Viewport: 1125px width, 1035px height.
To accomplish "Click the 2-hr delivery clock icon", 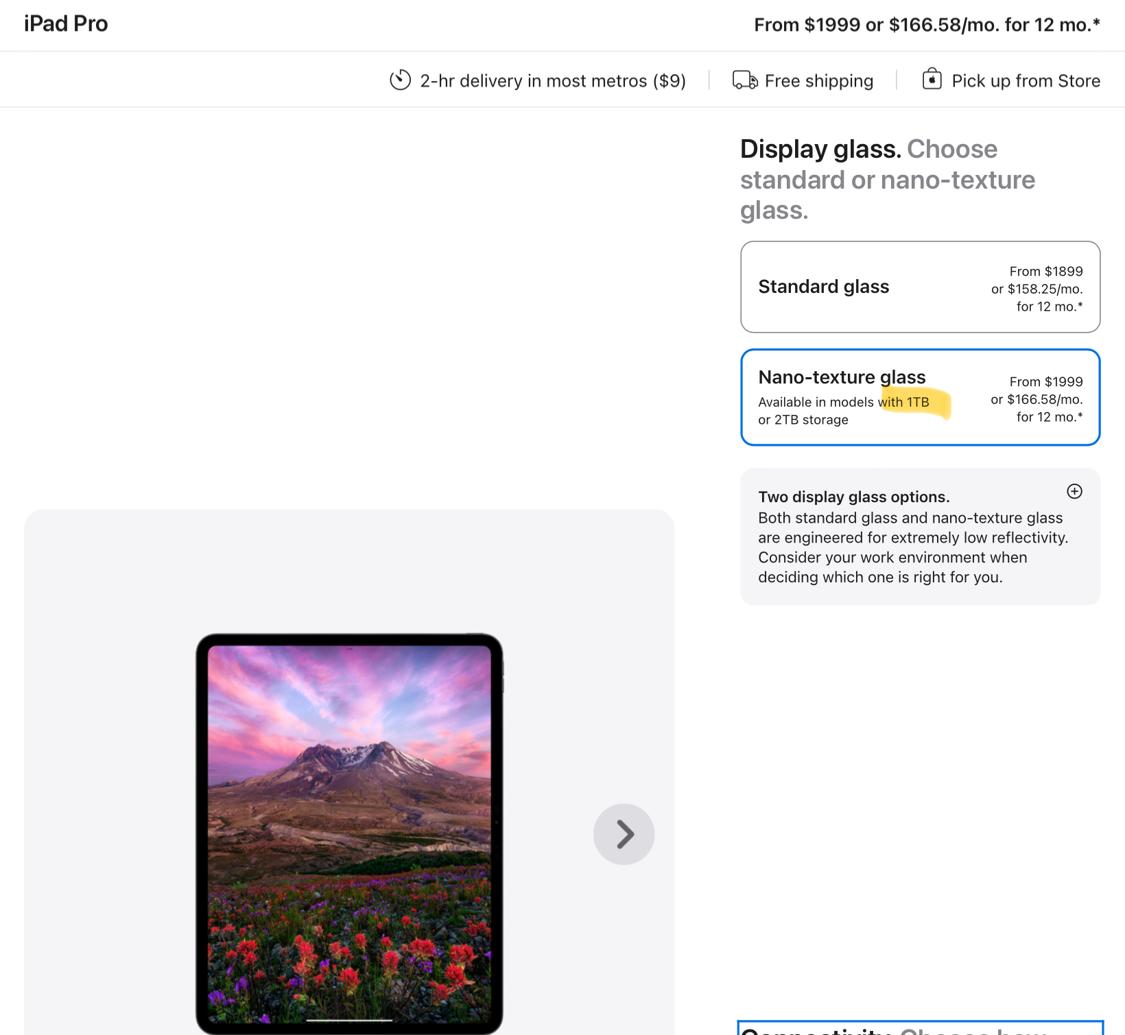I will [400, 80].
